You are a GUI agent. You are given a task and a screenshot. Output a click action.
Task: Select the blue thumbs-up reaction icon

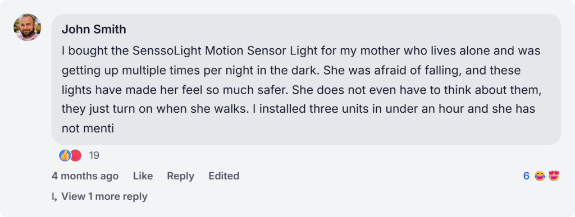pyautogui.click(x=65, y=155)
